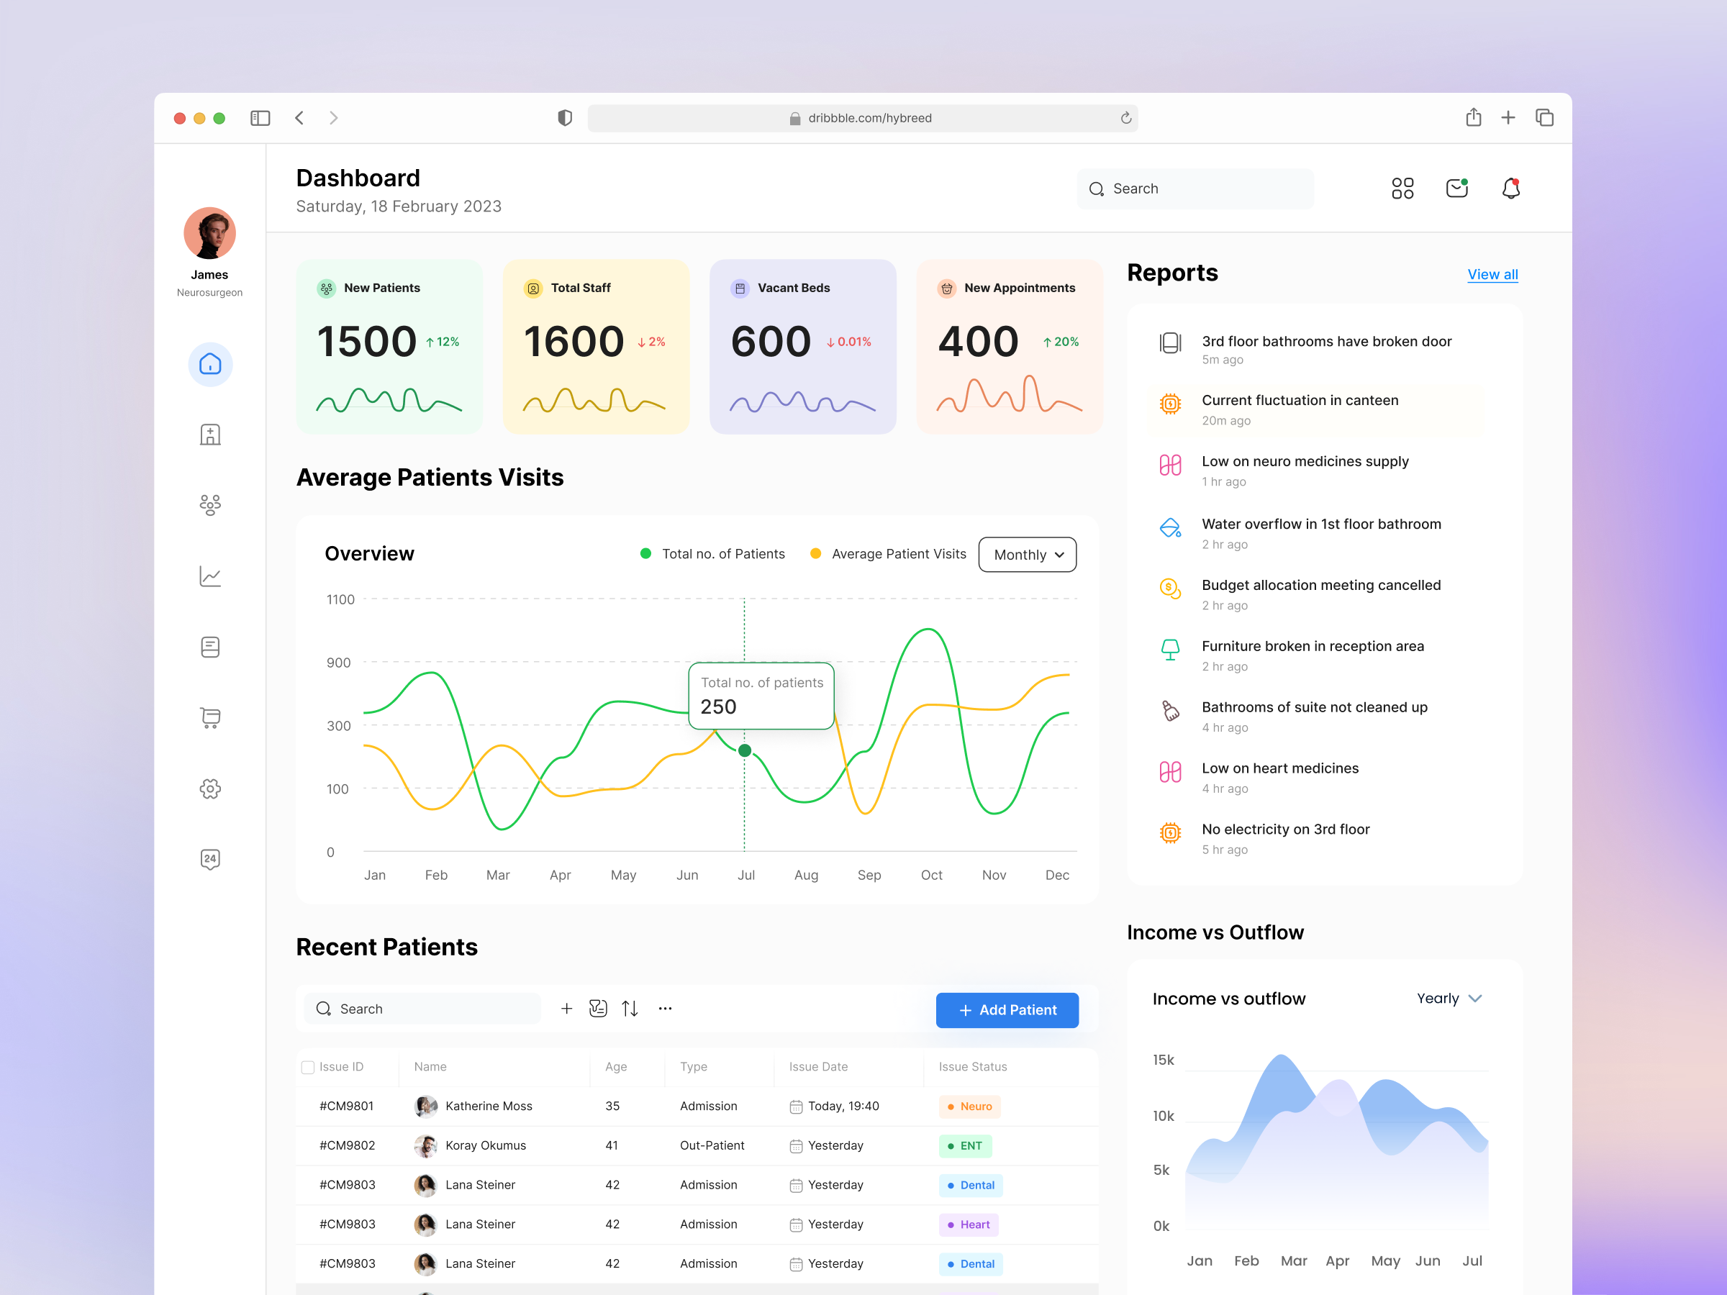Sort patients using the sort arrows icon

(630, 1009)
